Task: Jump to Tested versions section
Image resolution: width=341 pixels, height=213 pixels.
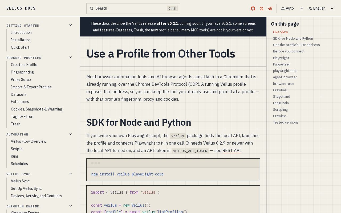Action: (x=286, y=122)
